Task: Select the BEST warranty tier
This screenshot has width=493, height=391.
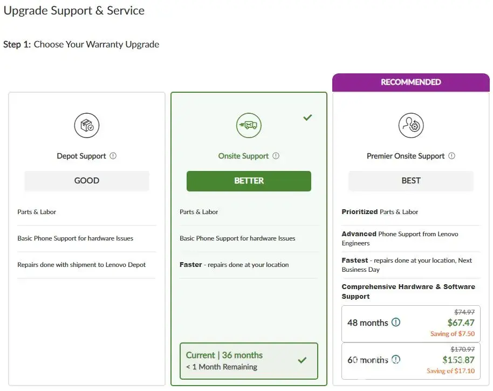Action: coord(411,181)
